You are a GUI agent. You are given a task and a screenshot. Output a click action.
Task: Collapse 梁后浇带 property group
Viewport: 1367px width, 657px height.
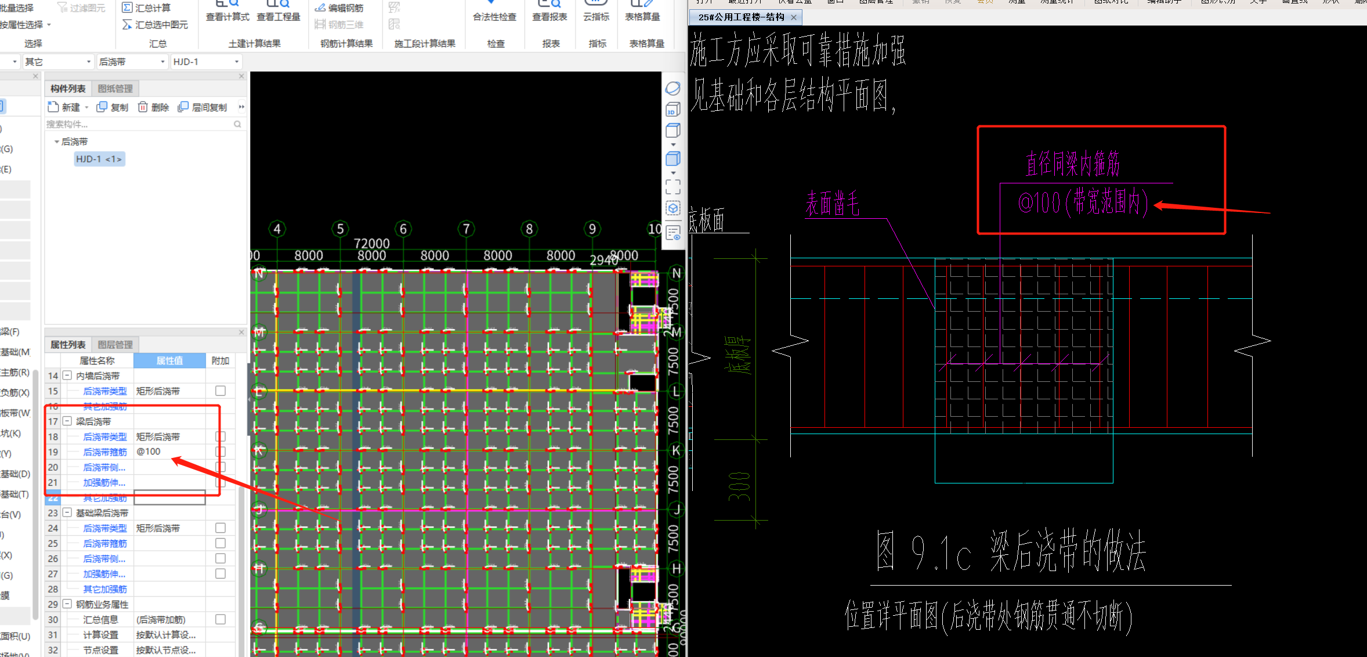point(67,421)
